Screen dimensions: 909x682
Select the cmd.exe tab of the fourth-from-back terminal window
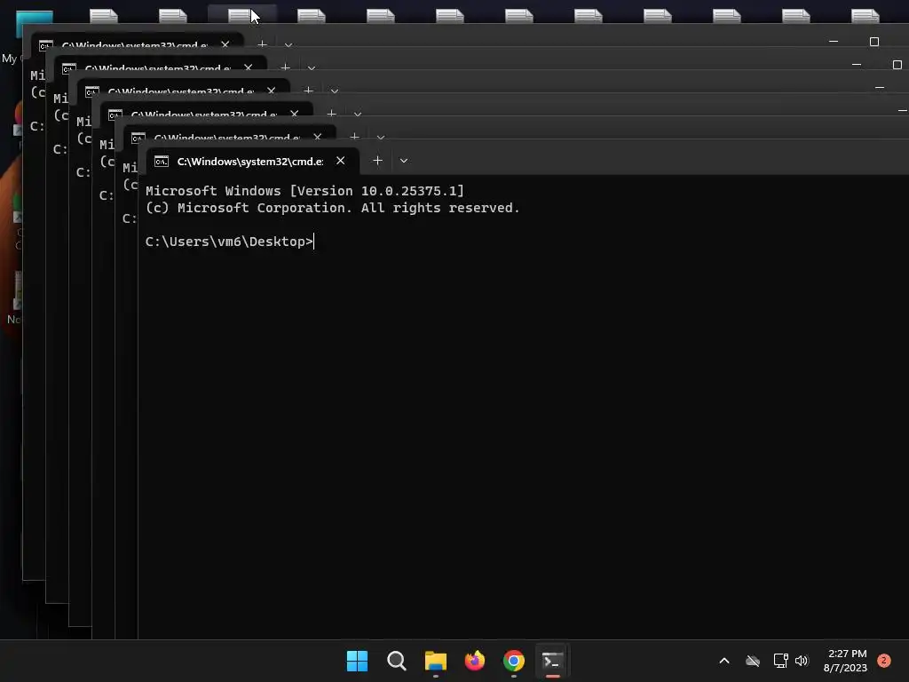click(207, 112)
